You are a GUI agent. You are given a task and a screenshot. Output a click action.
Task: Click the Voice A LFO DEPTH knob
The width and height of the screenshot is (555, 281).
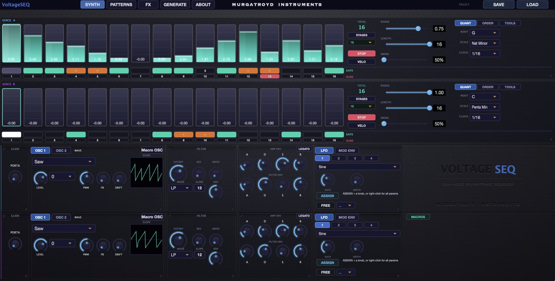pos(357,180)
